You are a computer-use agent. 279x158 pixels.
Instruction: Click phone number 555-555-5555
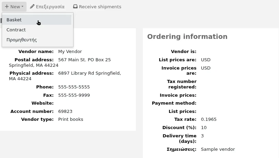pos(74,87)
